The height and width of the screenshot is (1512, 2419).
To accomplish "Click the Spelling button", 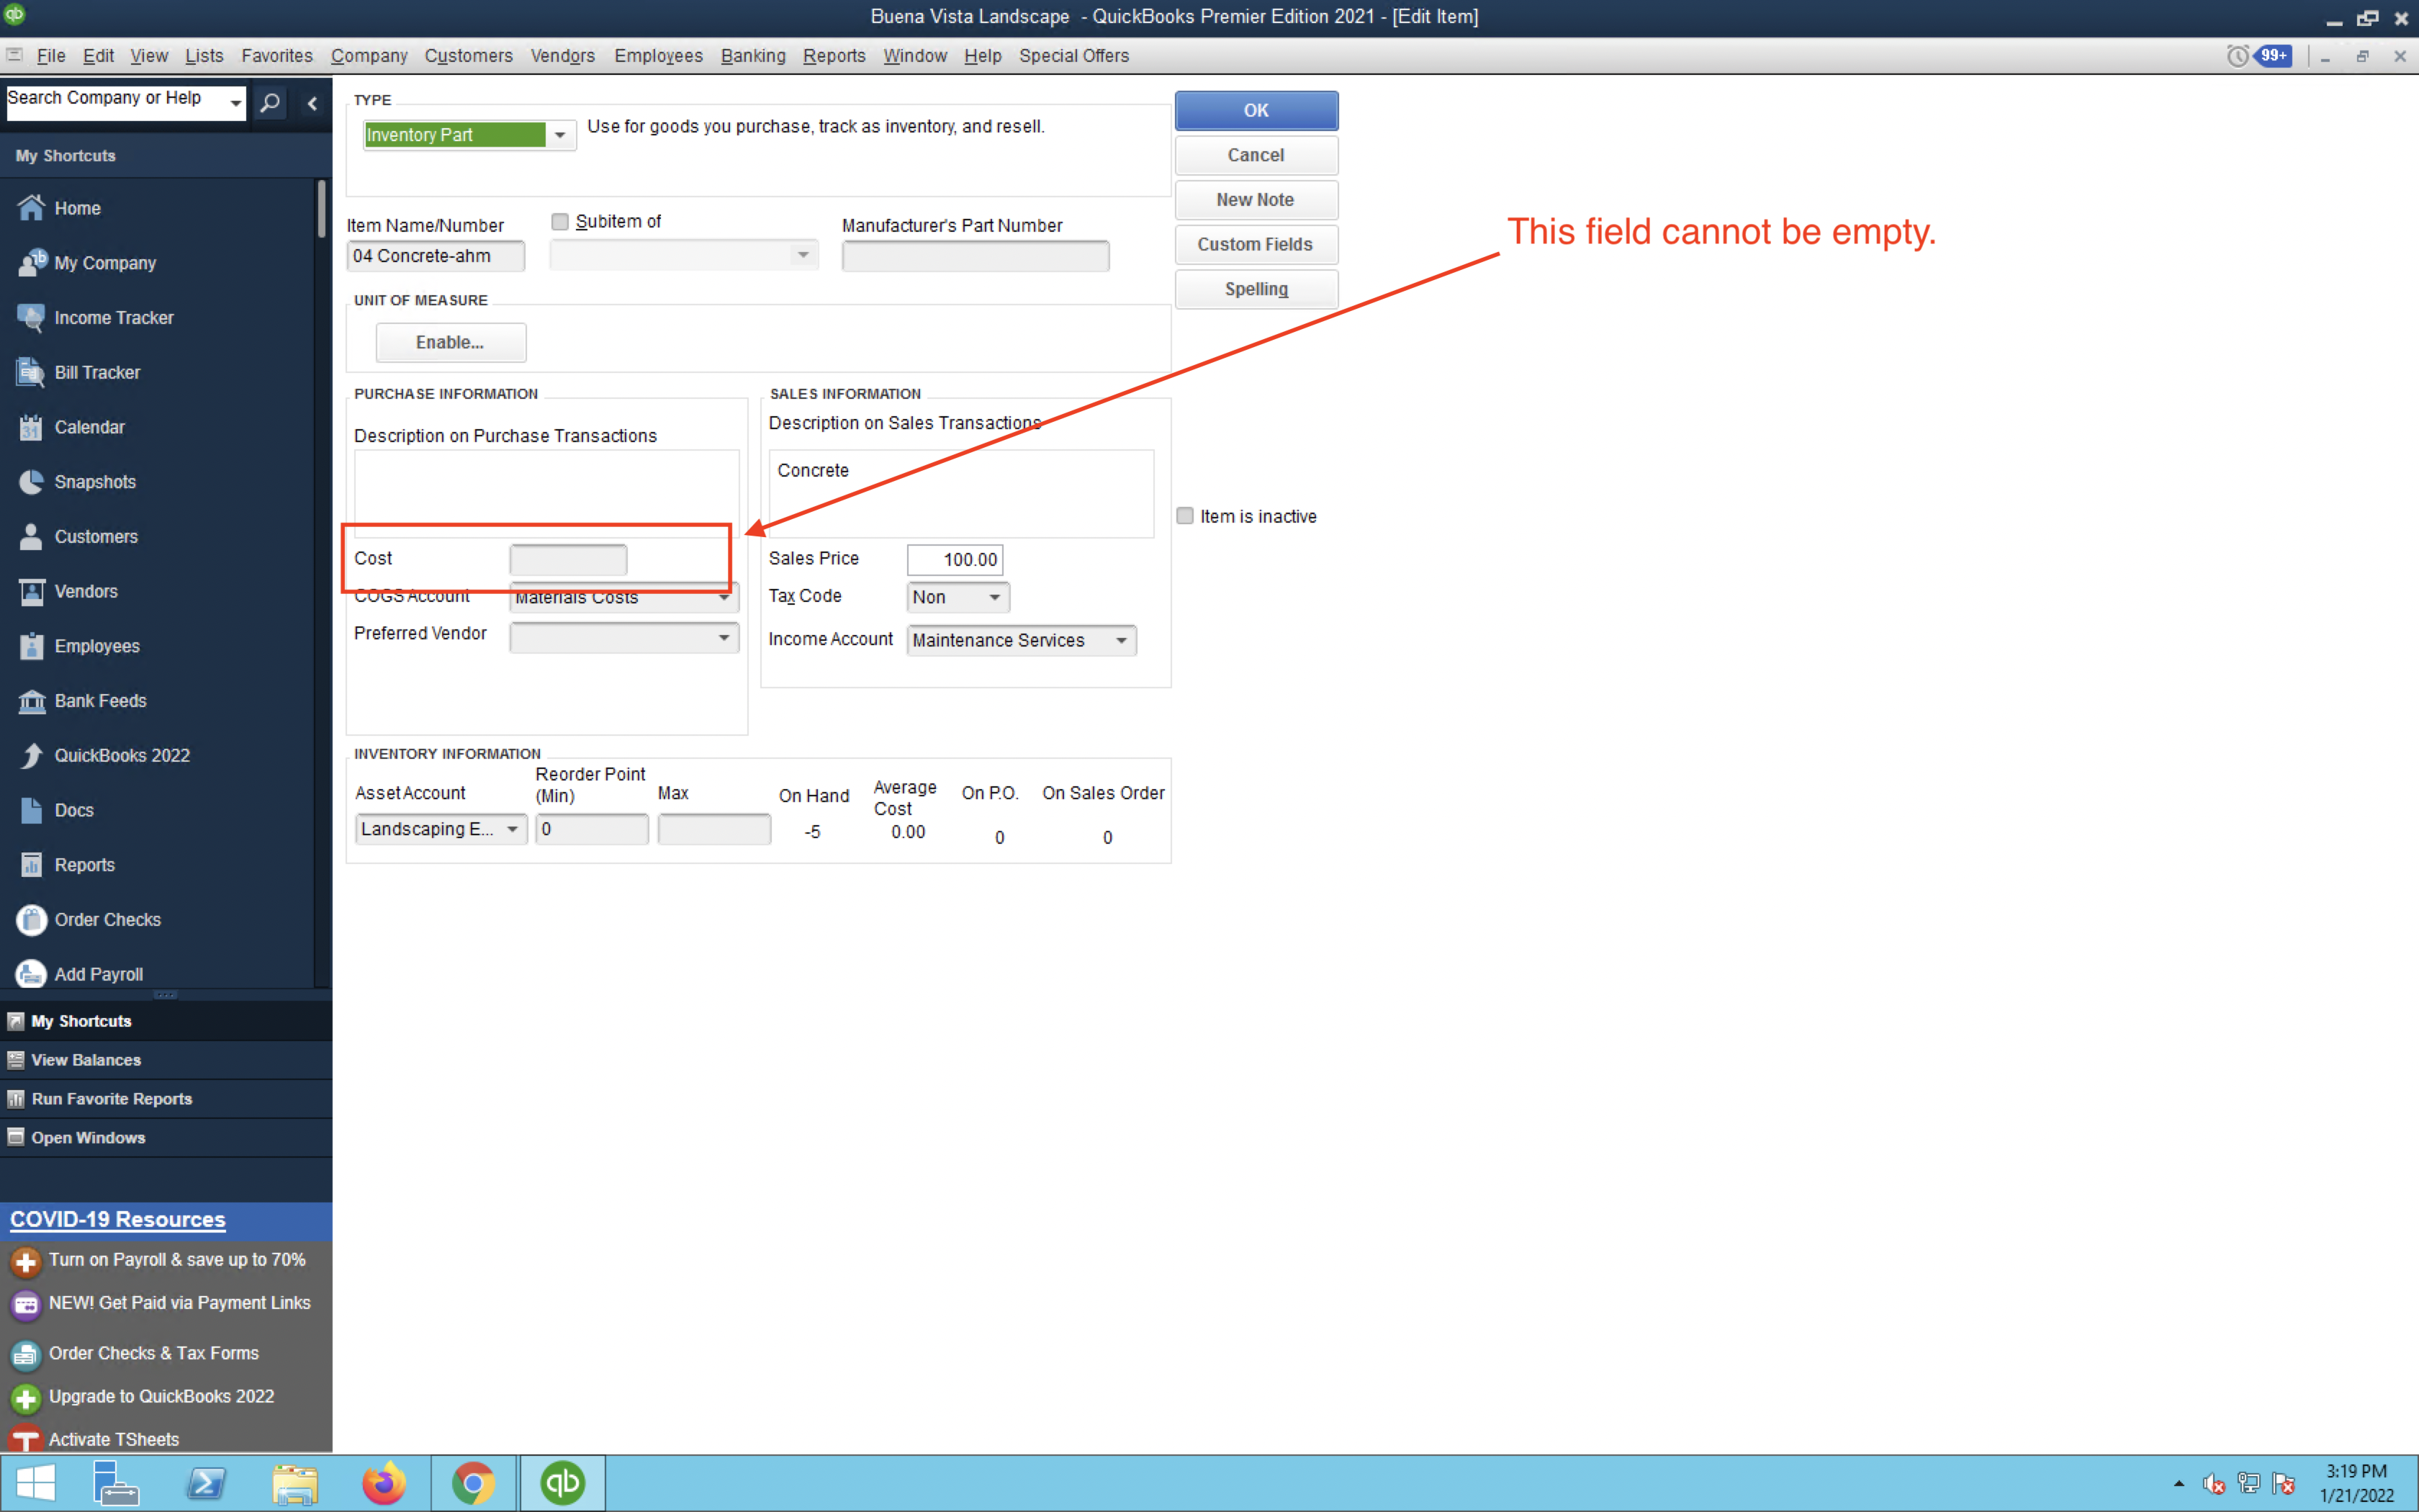I will [1256, 289].
